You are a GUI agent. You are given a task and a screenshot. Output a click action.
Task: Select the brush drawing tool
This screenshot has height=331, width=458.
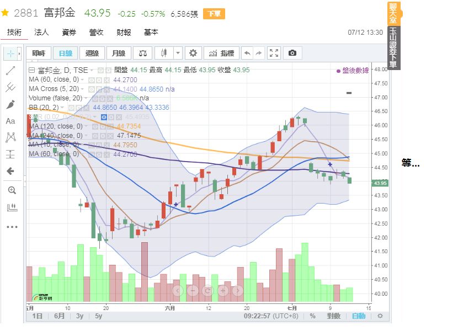[10, 104]
